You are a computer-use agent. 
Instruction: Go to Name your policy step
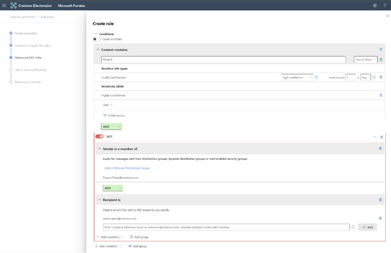[x=26, y=33]
